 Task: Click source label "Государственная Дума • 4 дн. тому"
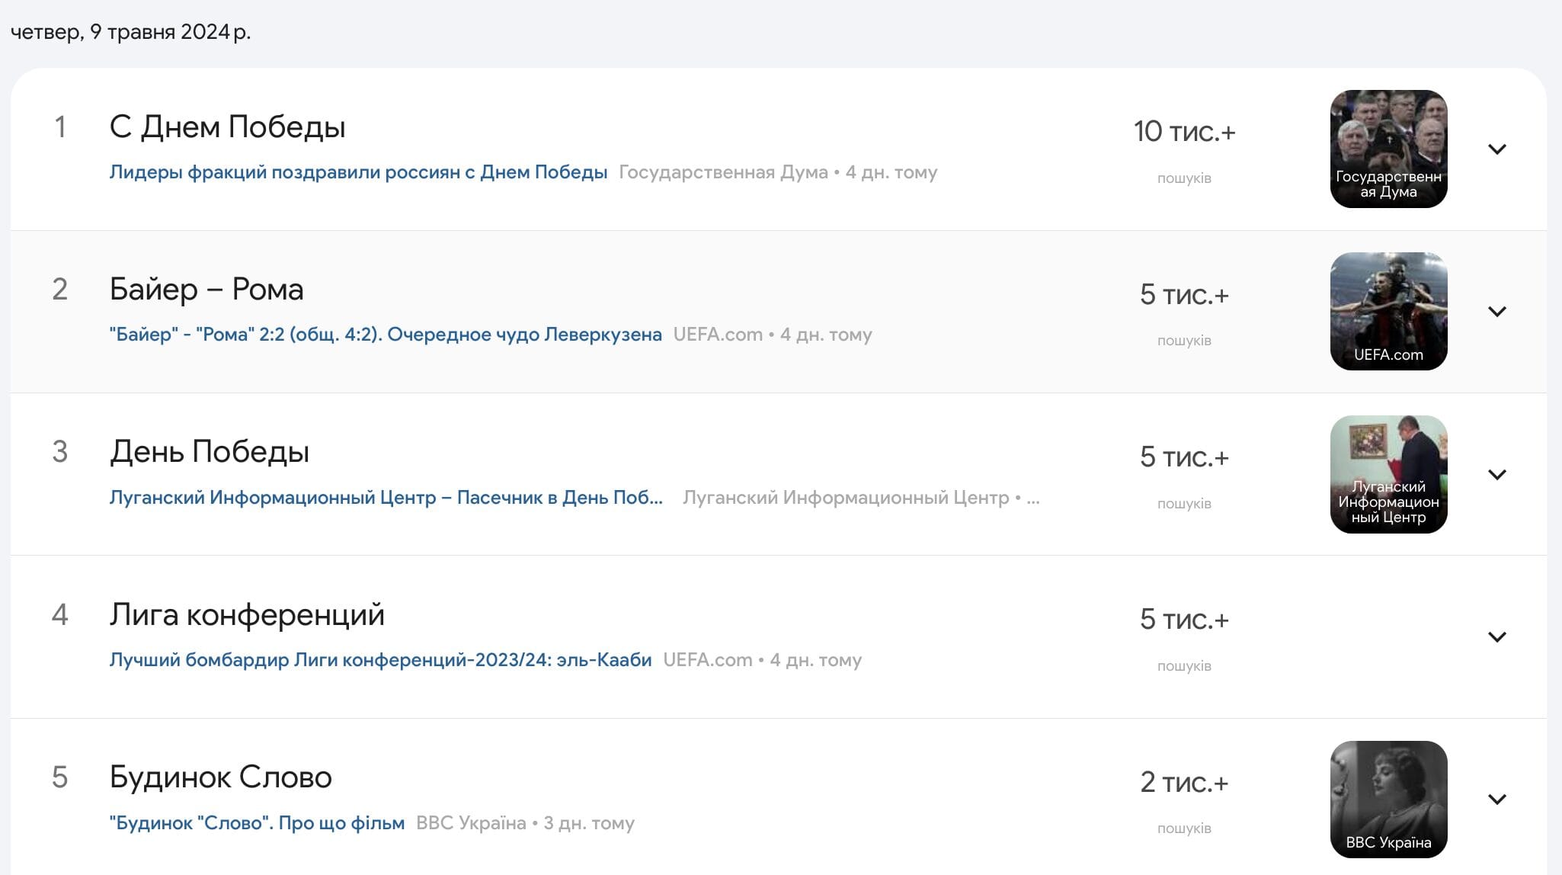778,172
